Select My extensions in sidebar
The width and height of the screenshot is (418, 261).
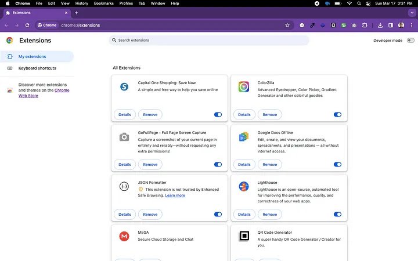point(37,56)
